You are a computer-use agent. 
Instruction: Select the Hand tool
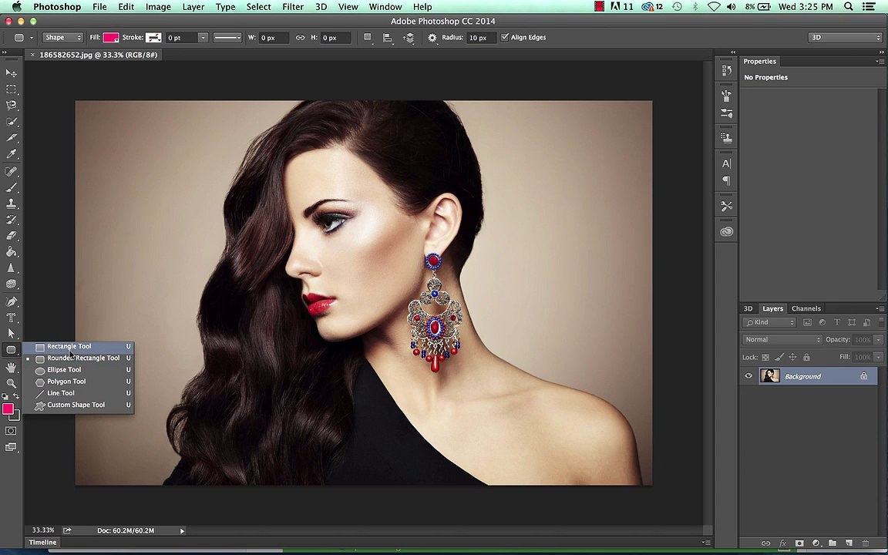tap(12, 367)
